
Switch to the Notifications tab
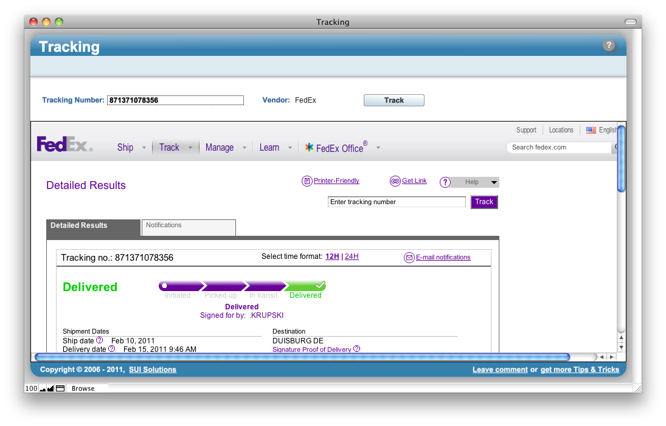[x=189, y=227]
